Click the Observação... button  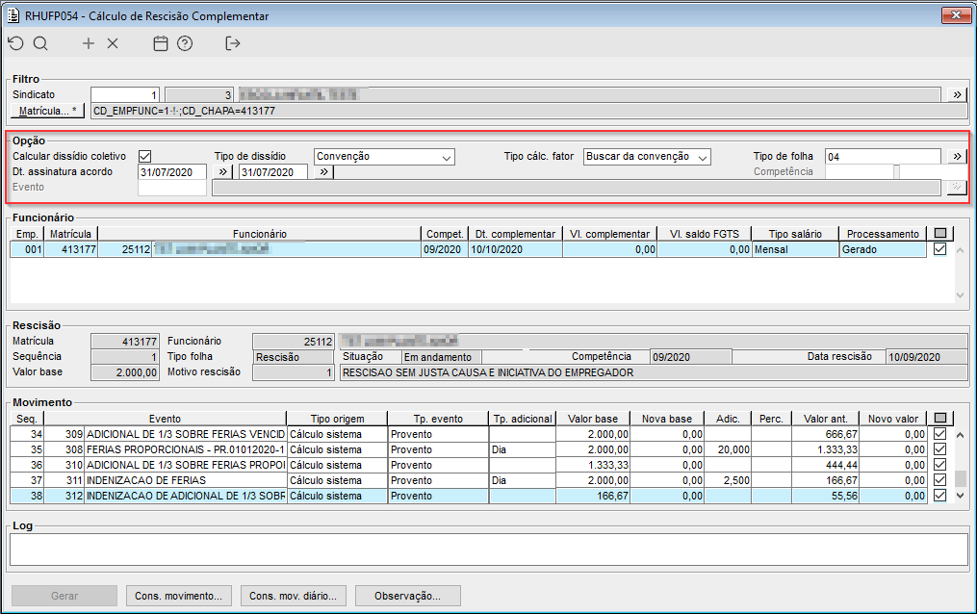pos(408,596)
